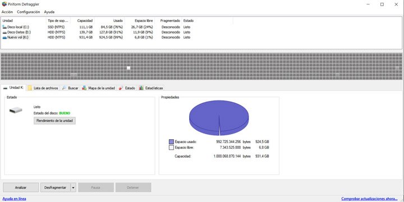Open the Estado tab
404x202 pixels.
tap(127, 88)
